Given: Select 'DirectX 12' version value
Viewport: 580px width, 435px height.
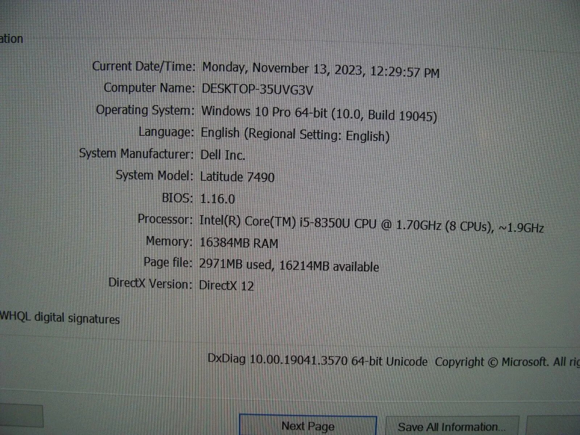Looking at the screenshot, I should [x=226, y=285].
